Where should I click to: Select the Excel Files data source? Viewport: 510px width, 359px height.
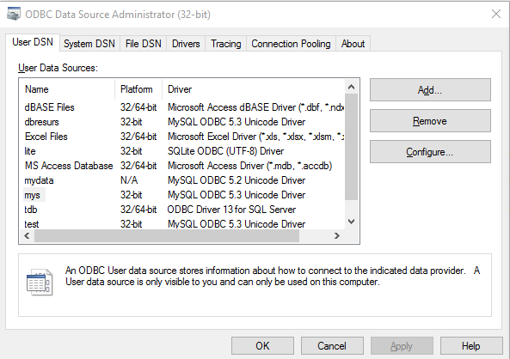(x=46, y=137)
